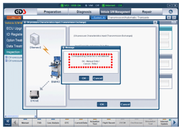Click the VMI Off status indicator
The image size is (182, 130).
[92, 5]
